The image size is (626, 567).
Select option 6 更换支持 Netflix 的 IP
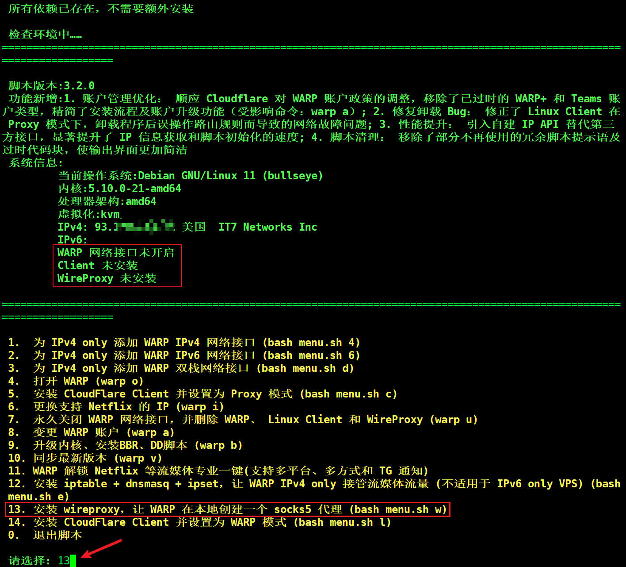point(115,407)
